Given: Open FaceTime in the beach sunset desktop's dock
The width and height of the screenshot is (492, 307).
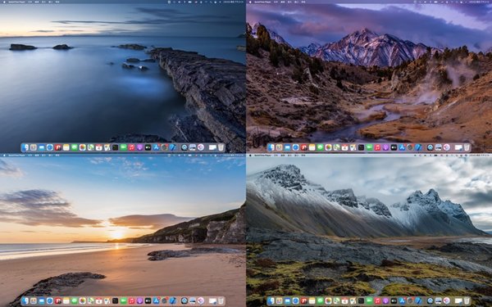Looking at the screenshot, I should pyautogui.click(x=123, y=300).
